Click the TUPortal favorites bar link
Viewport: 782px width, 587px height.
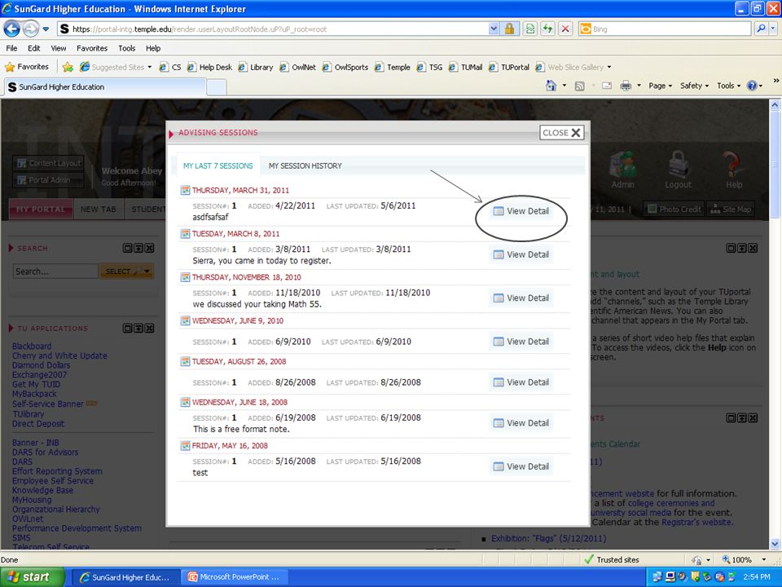pos(509,67)
